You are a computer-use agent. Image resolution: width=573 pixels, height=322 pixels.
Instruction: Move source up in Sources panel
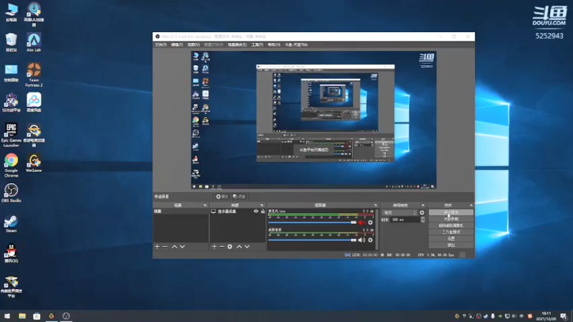pos(239,247)
